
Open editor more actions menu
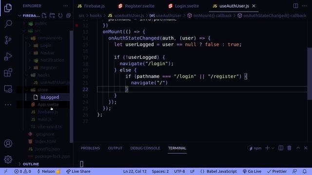pos(304,6)
